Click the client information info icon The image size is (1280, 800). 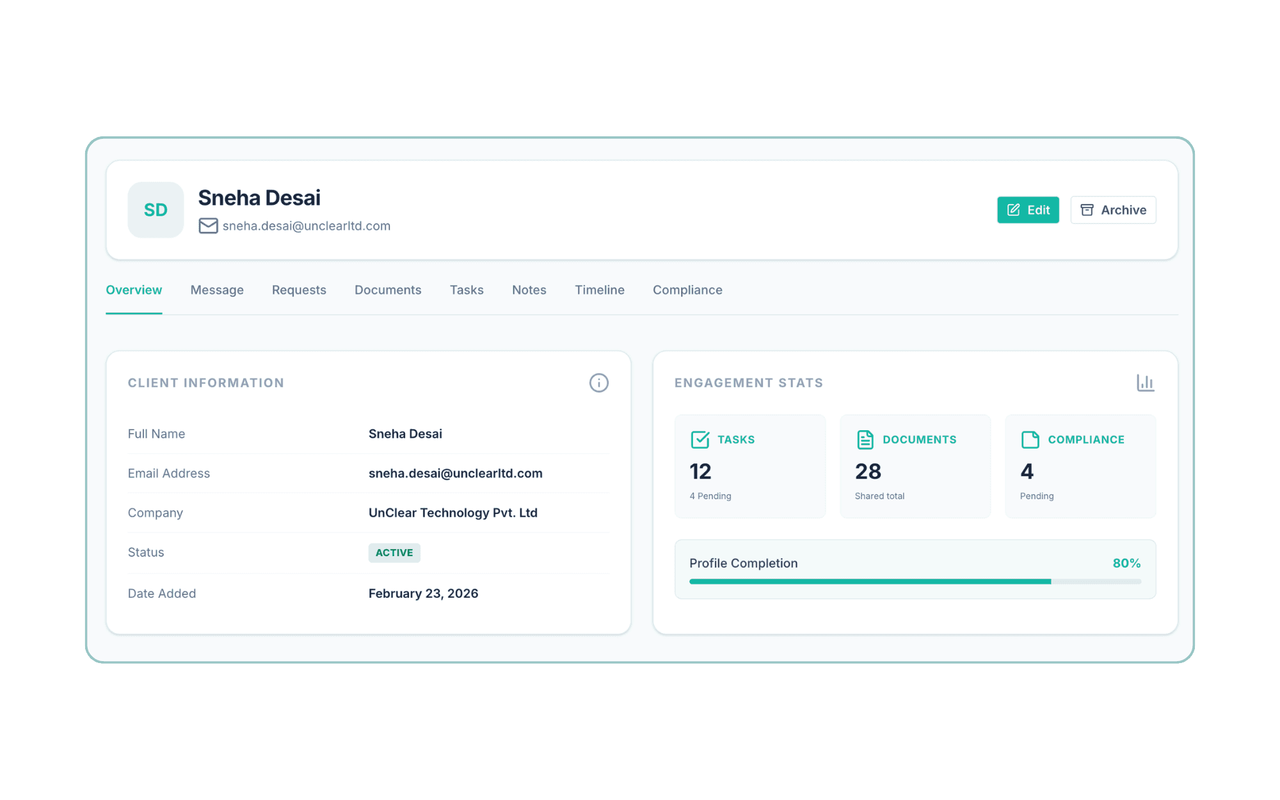(x=598, y=383)
